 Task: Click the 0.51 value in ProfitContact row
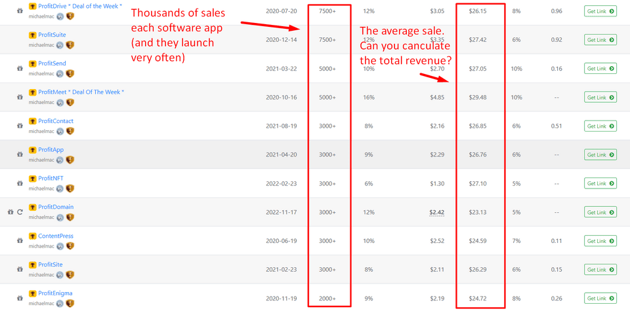pos(556,126)
